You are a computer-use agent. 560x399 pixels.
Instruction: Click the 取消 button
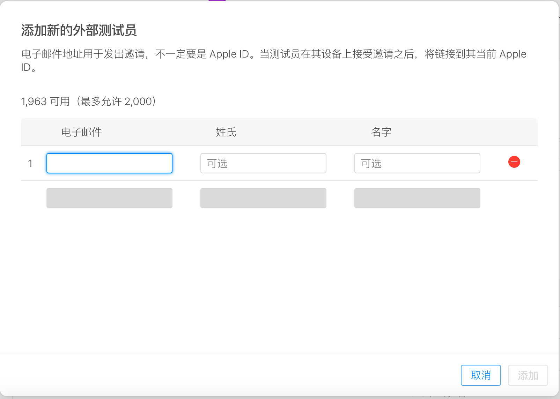click(x=481, y=375)
